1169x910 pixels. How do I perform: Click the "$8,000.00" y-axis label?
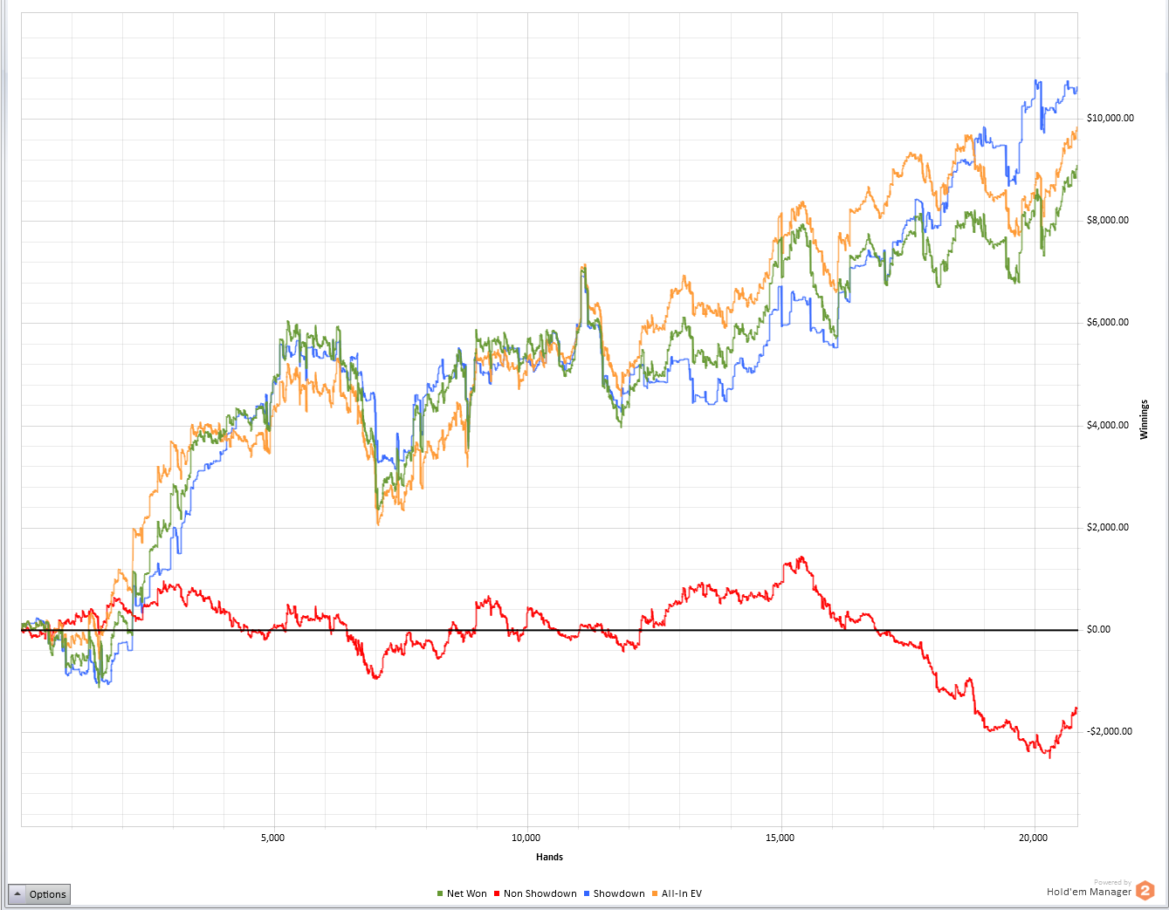click(x=1108, y=221)
